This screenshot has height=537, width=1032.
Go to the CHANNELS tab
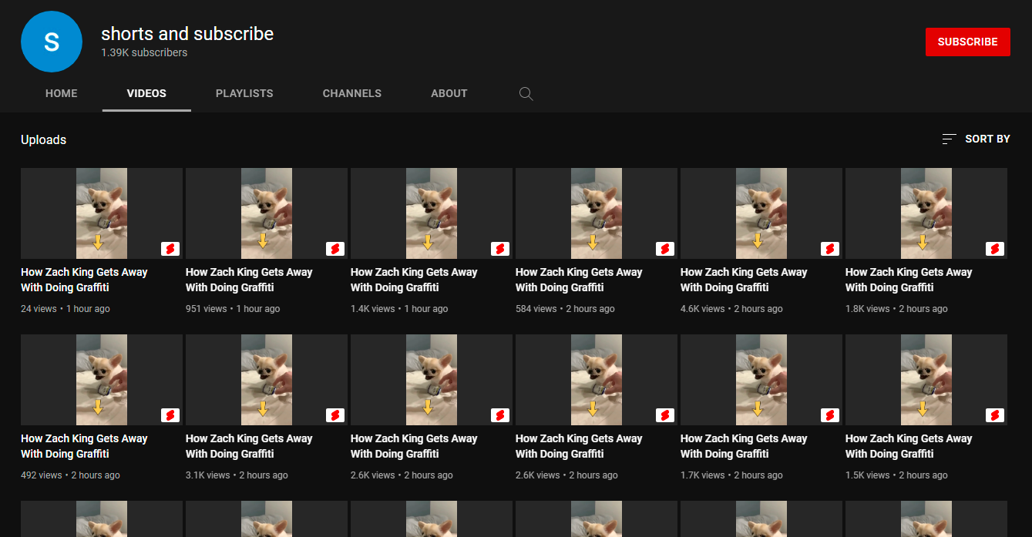(352, 93)
